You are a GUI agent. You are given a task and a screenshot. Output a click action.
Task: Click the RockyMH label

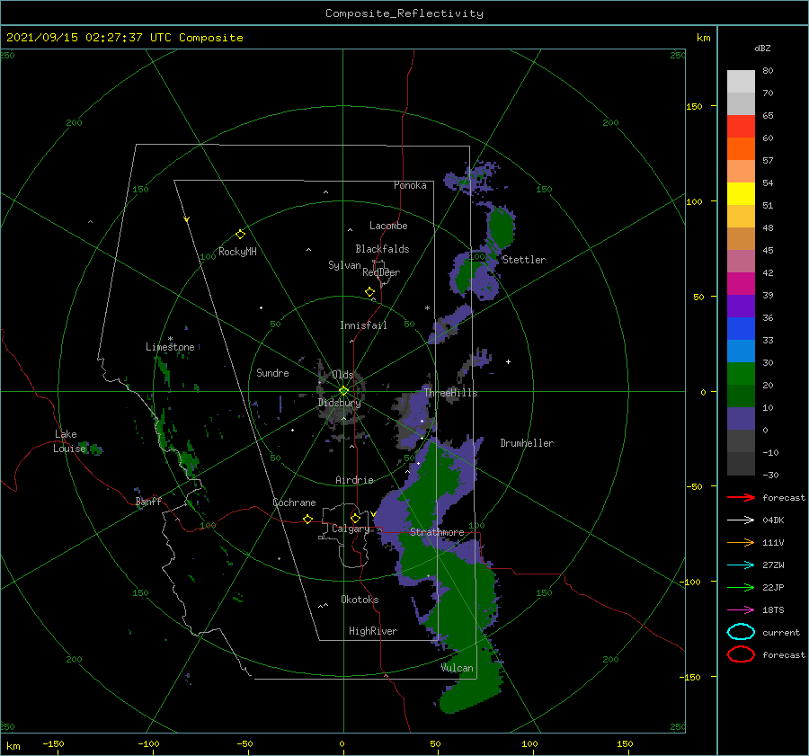pyautogui.click(x=237, y=252)
